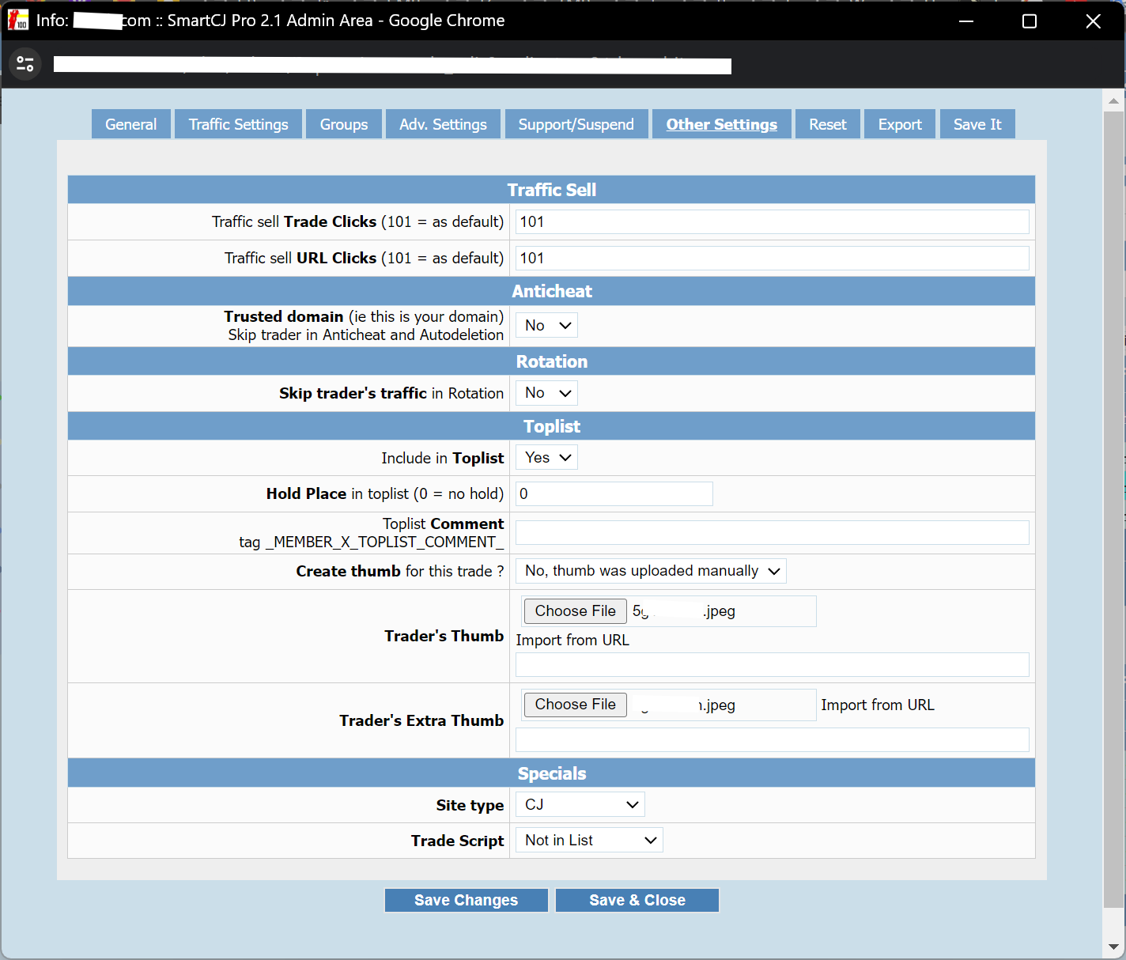Click the Hold Place input field
This screenshot has height=960, width=1126.
[x=614, y=493]
